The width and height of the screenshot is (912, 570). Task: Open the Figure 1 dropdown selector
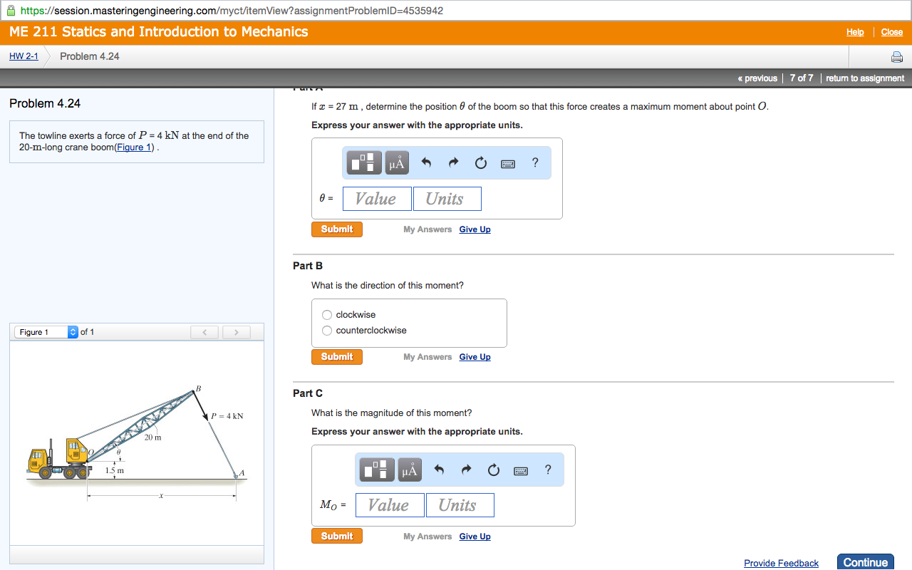pos(44,331)
